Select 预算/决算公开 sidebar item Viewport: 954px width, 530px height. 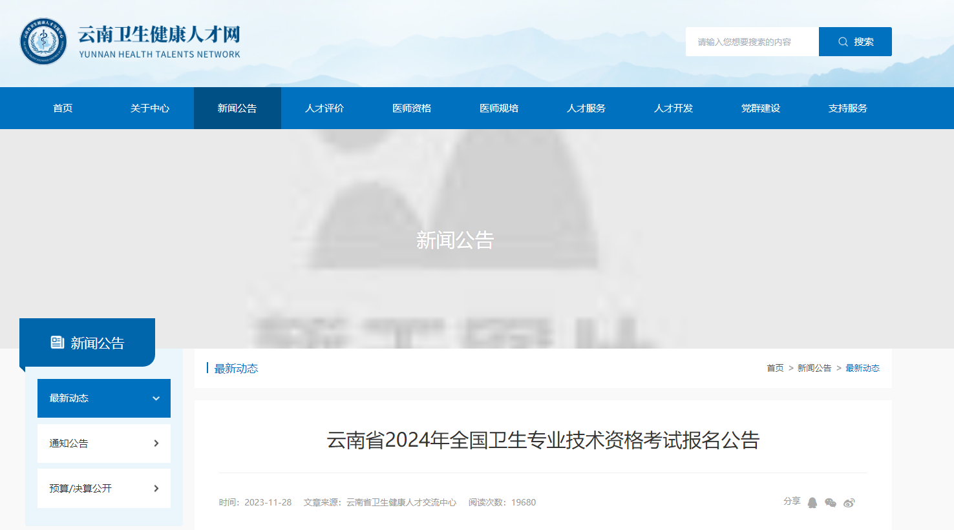[x=104, y=489]
